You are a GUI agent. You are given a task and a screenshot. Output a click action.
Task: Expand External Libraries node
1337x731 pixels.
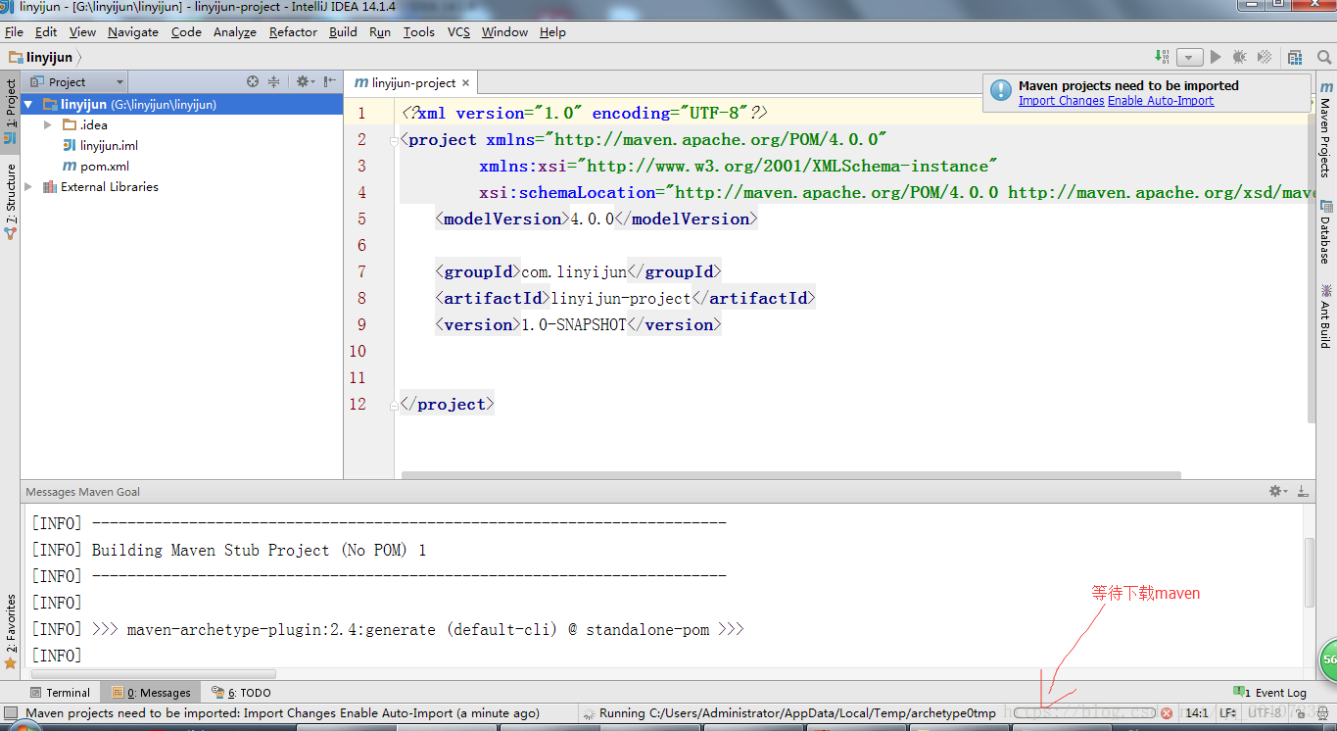tap(28, 186)
